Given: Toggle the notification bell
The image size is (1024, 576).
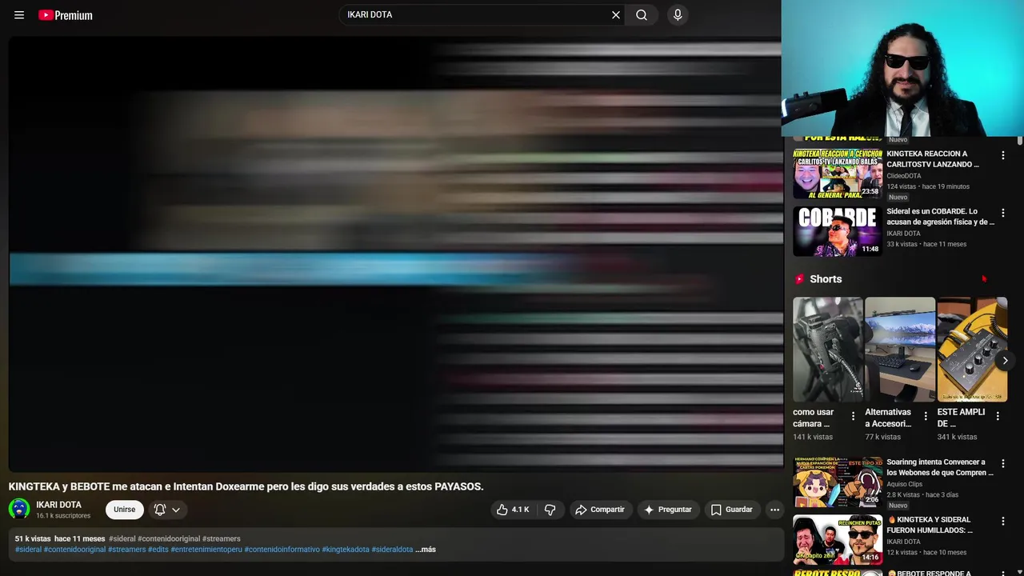Looking at the screenshot, I should click(160, 510).
